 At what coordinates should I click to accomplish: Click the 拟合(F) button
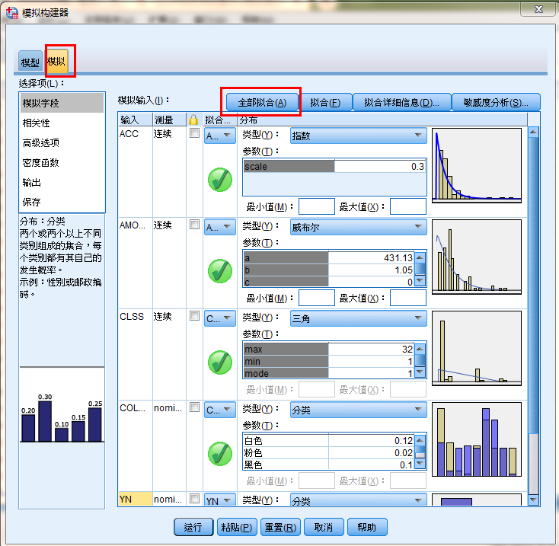325,103
